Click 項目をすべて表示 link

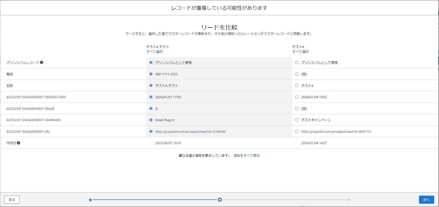tap(246, 156)
